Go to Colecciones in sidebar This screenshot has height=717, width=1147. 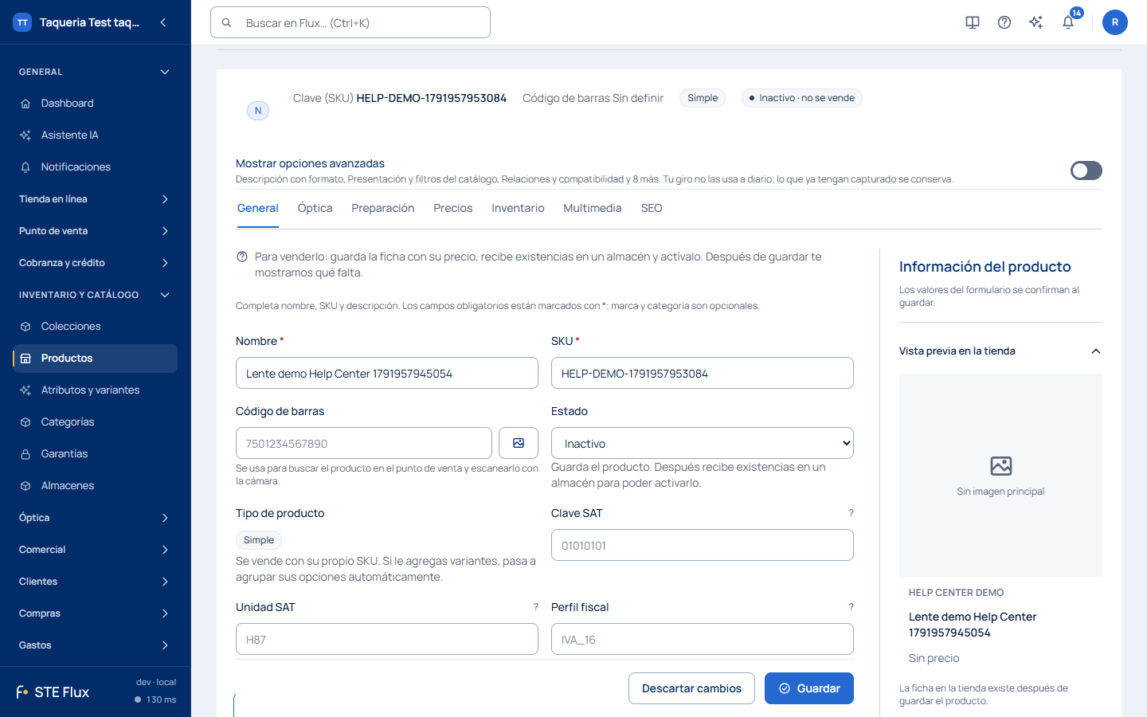[x=95, y=327]
